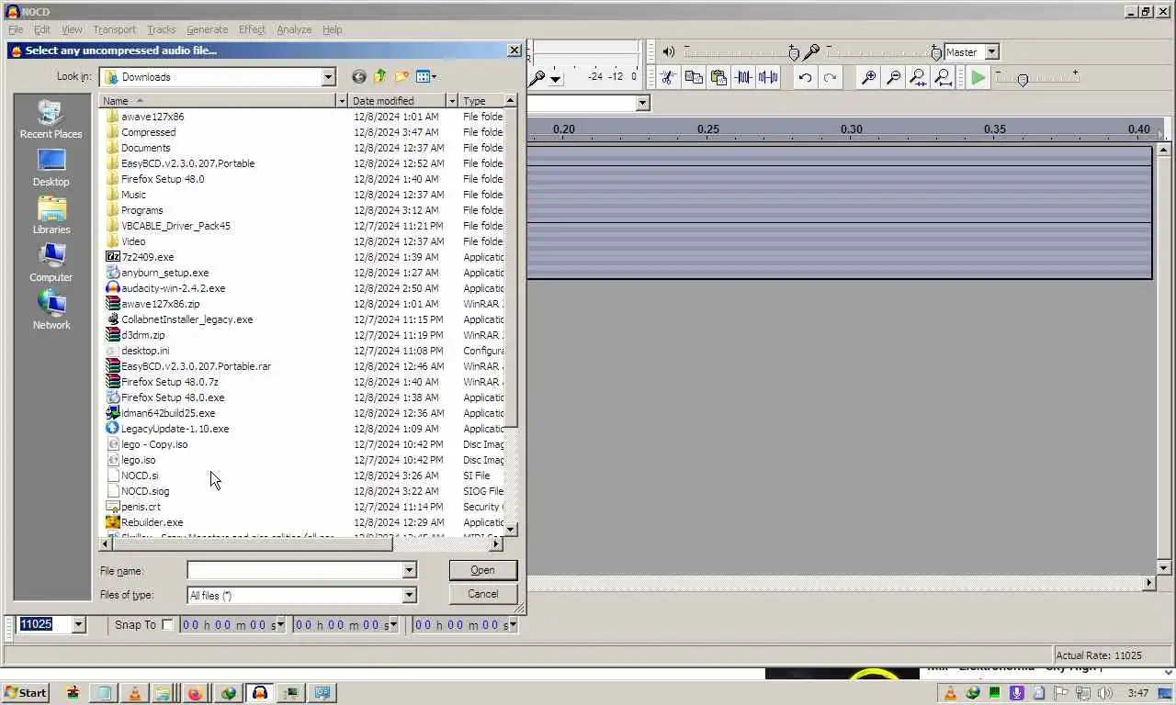Sort by Date modified column header
The height and width of the screenshot is (705, 1176).
pos(398,101)
